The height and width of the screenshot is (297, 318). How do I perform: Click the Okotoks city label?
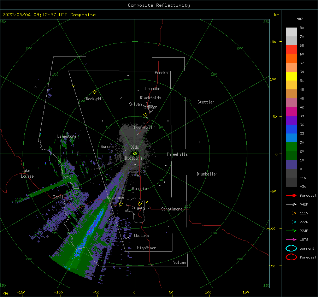pos(141,236)
